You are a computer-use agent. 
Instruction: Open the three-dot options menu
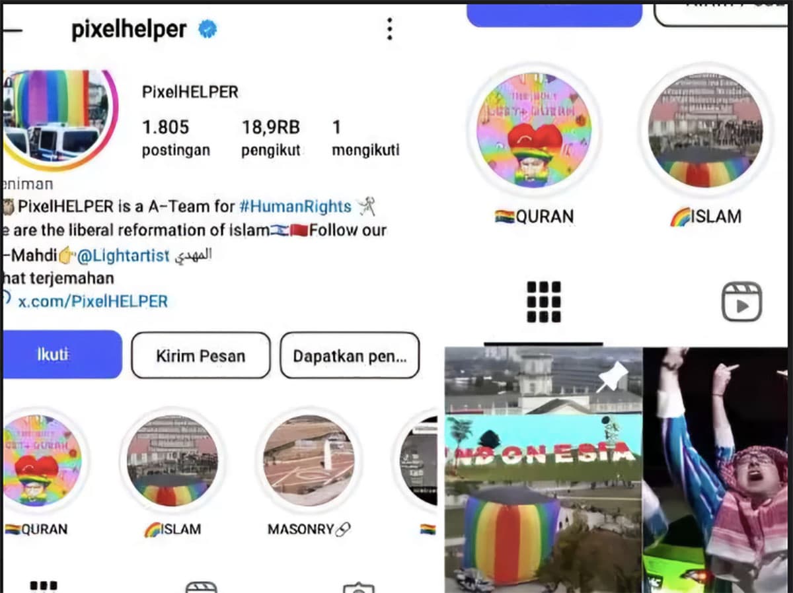[x=389, y=29]
